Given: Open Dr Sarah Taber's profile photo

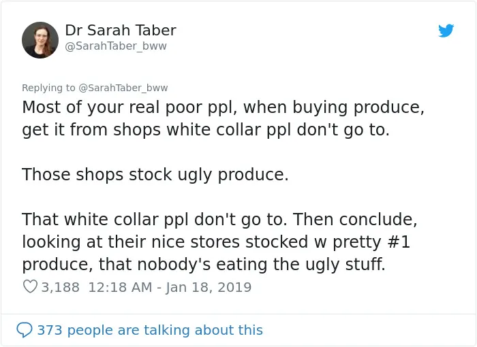Looking at the screenshot, I should [x=40, y=40].
